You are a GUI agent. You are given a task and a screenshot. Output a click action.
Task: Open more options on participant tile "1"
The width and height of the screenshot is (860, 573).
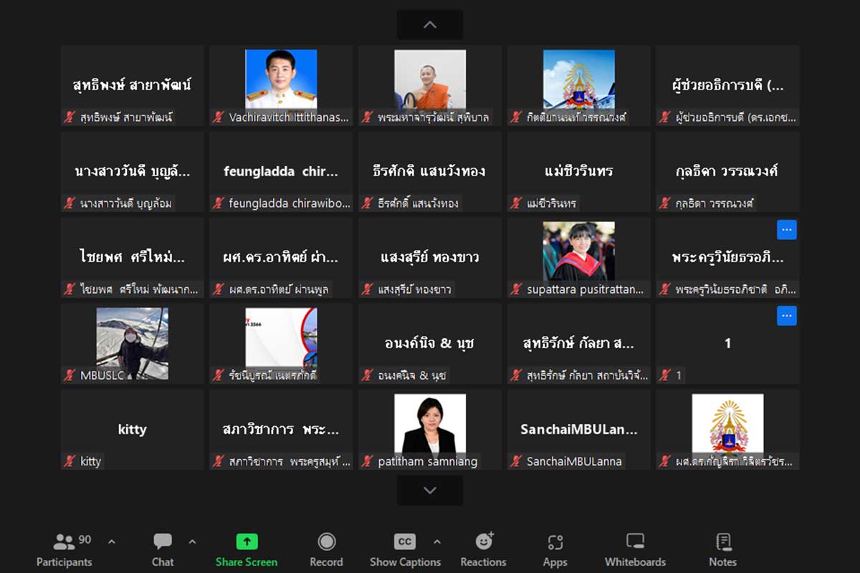tap(786, 316)
